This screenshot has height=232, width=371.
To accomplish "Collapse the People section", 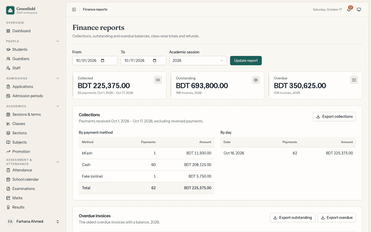I will tap(58, 41).
